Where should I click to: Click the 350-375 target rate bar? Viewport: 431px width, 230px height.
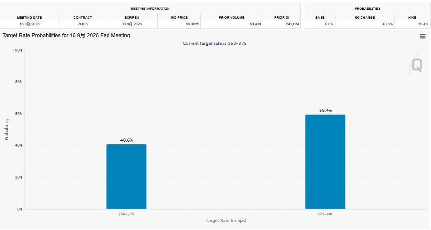[x=127, y=177]
